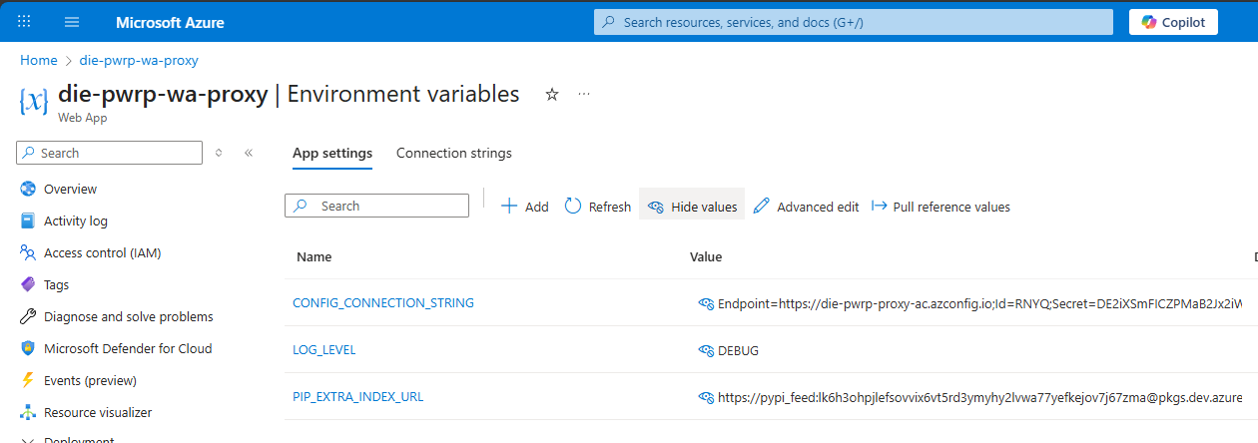Click the DEBUG value text
The width and height of the screenshot is (1258, 443).
(x=739, y=350)
